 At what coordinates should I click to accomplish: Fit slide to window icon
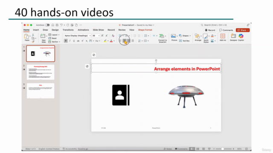click(x=247, y=149)
